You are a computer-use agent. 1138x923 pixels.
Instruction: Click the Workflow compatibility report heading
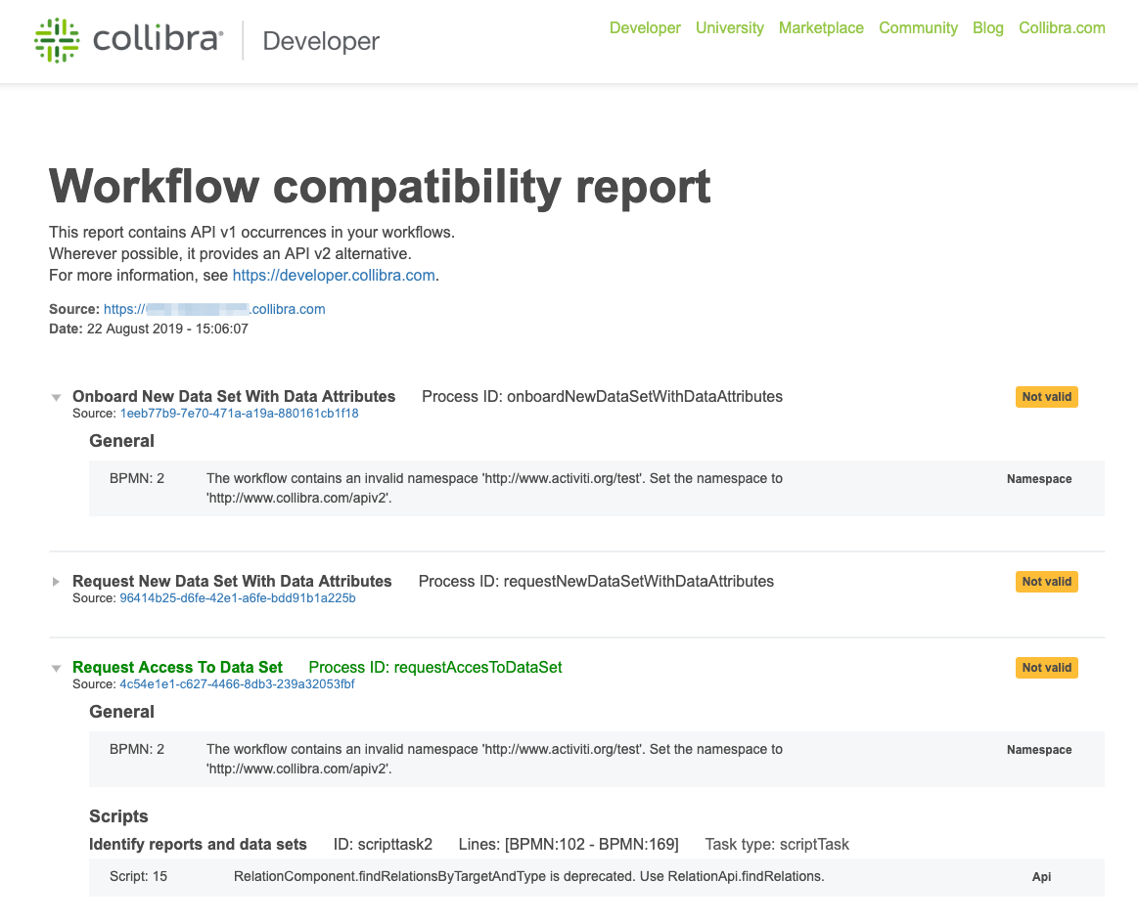[x=380, y=187]
